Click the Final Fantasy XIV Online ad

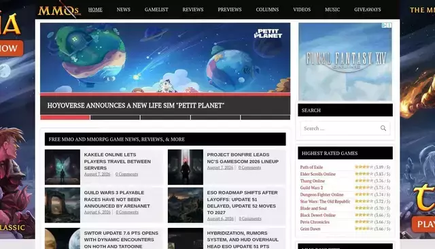(x=345, y=62)
